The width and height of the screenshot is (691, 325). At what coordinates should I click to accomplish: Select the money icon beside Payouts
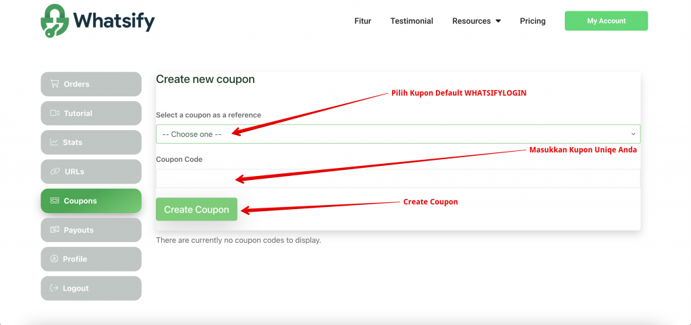[x=54, y=230]
